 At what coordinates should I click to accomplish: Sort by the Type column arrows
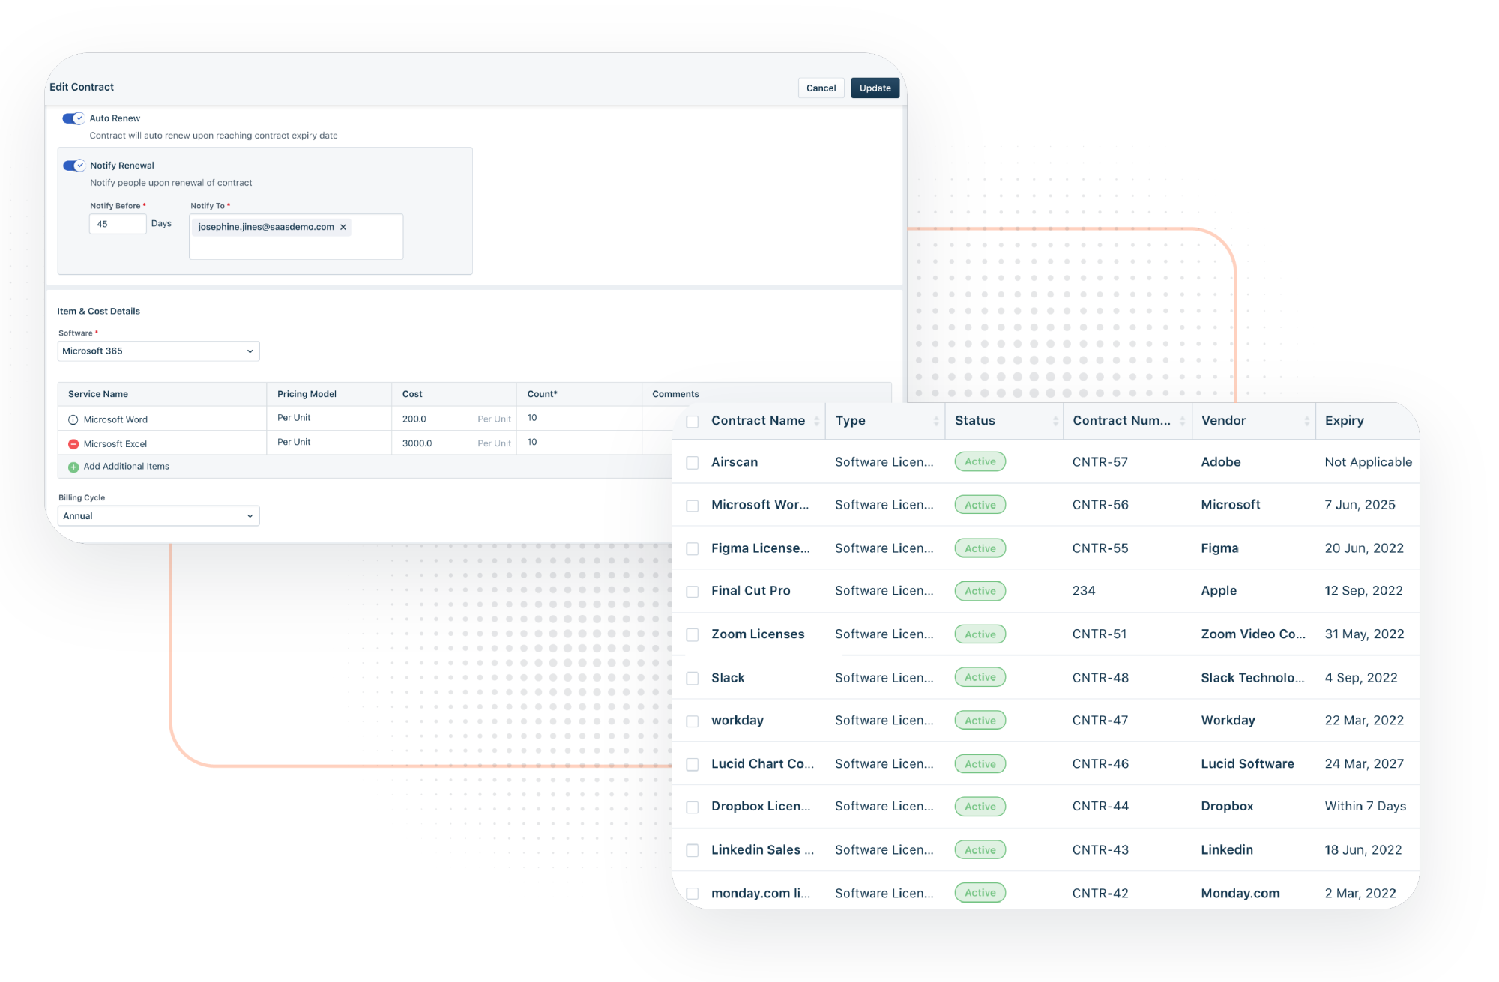(935, 420)
